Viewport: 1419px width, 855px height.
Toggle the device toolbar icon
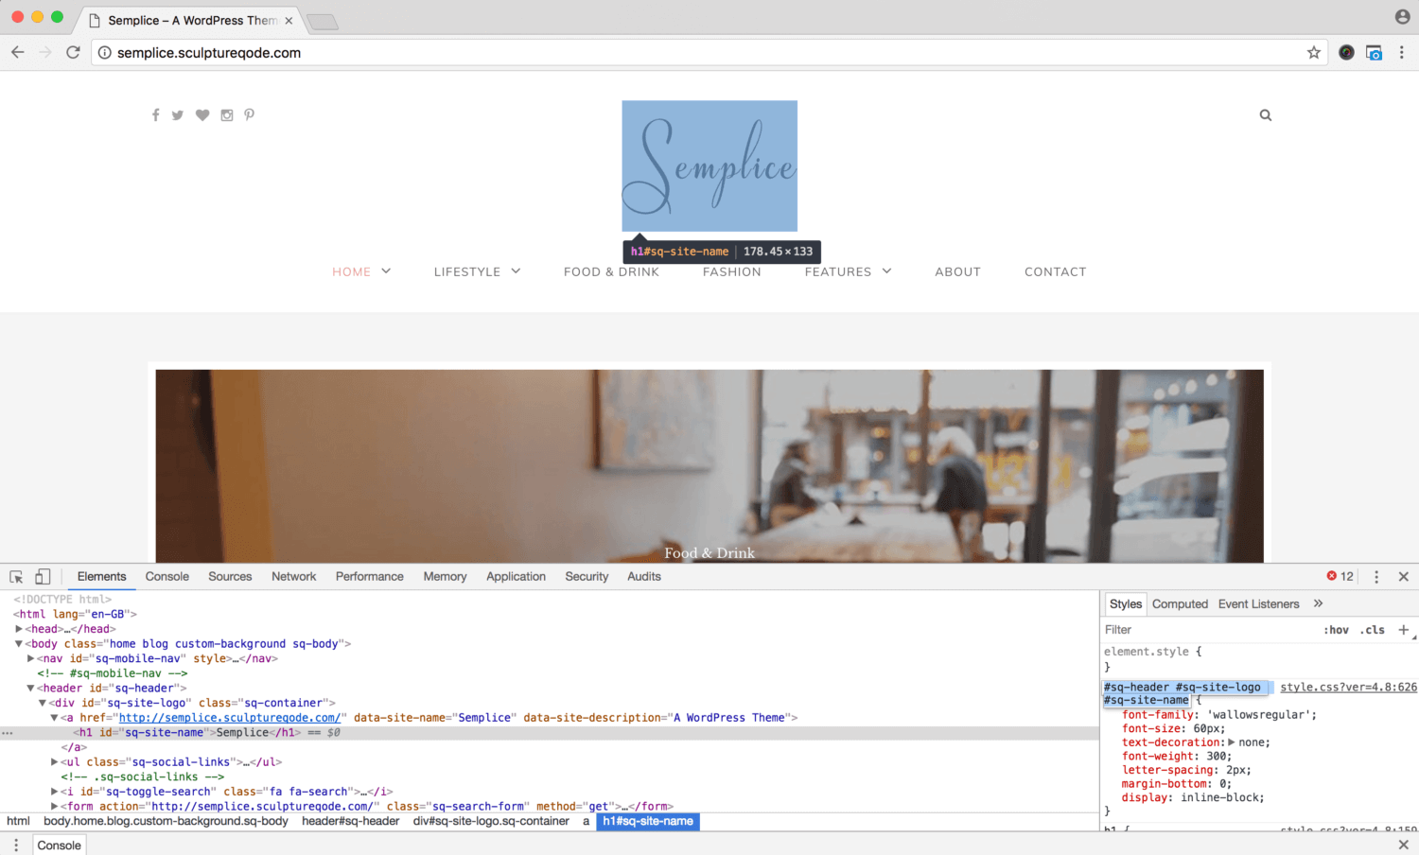pos(43,577)
